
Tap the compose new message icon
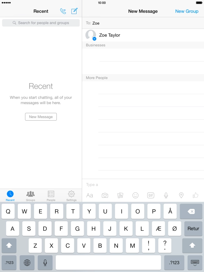point(75,11)
